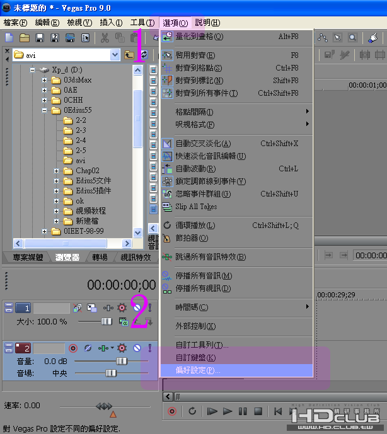Choose Preferences (偏好設定) menu item
Screen dimensions: 387x434
(x=237, y=370)
